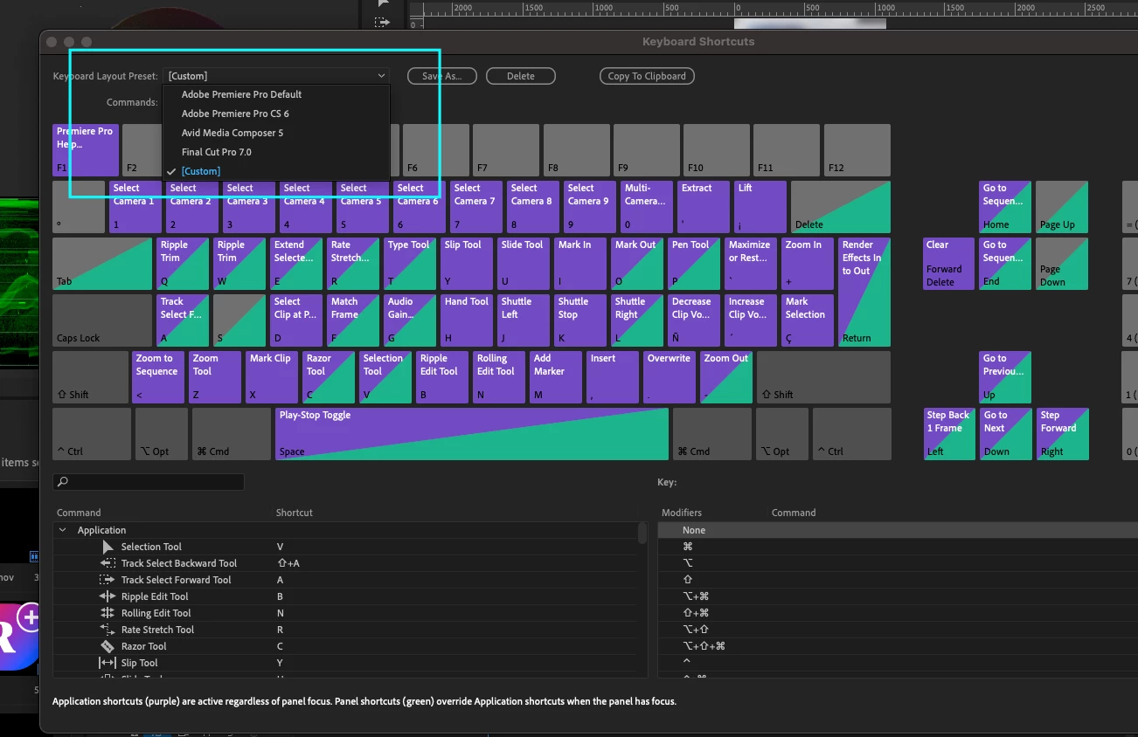
Task: Click the Slip Tool icon in command list
Action: [108, 663]
